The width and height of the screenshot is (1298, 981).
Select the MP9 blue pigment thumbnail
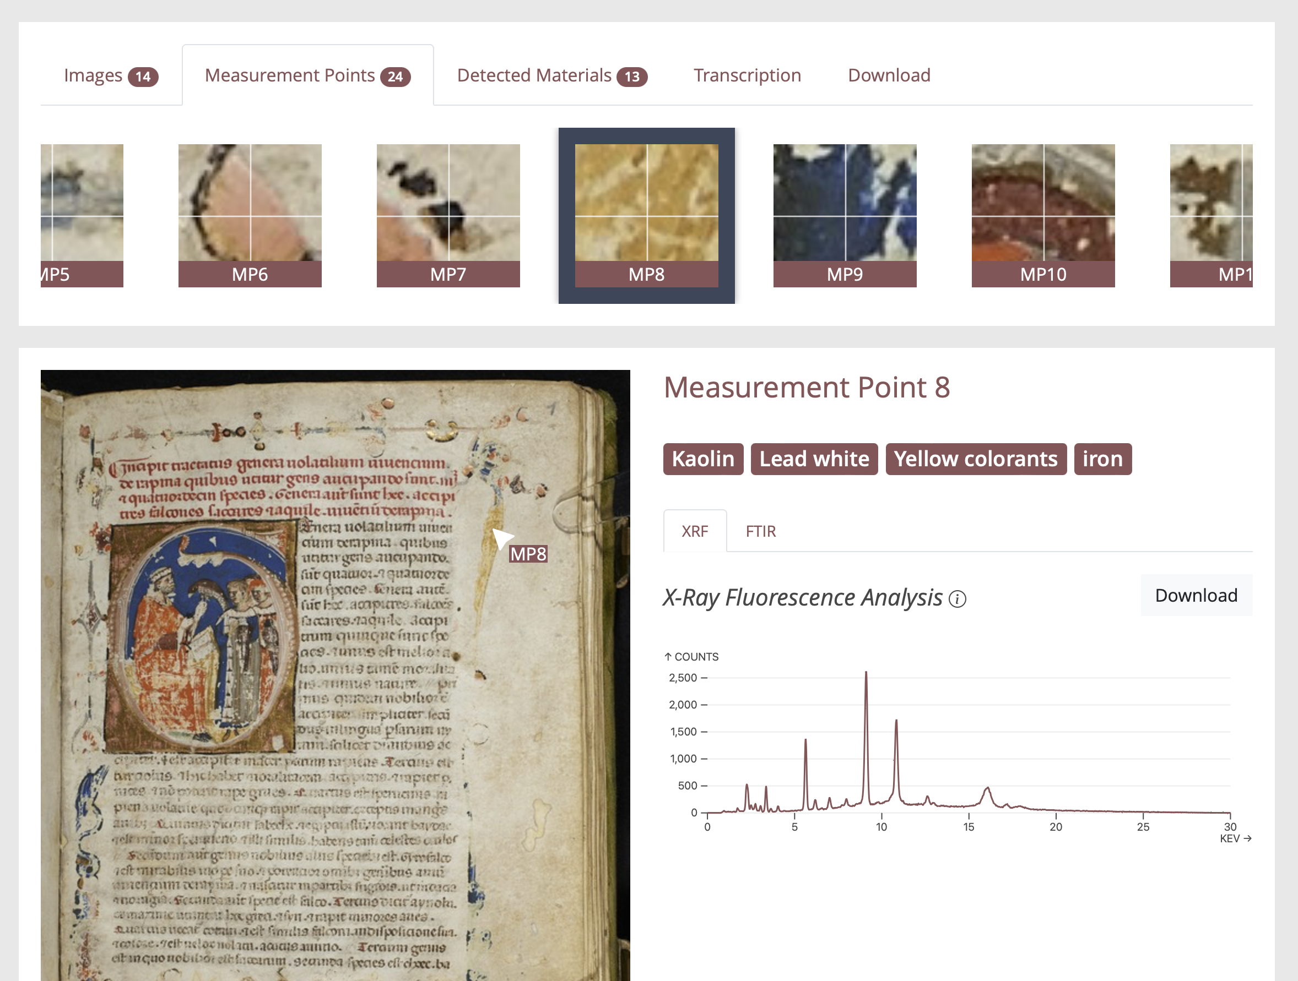845,215
